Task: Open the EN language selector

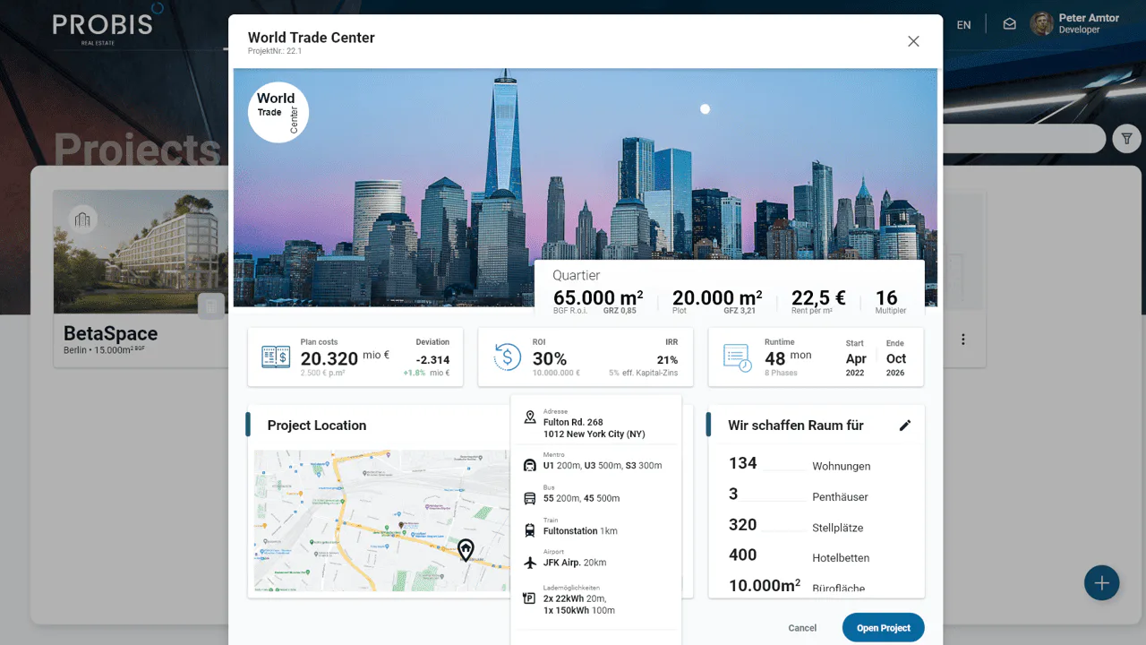Action: (x=963, y=25)
